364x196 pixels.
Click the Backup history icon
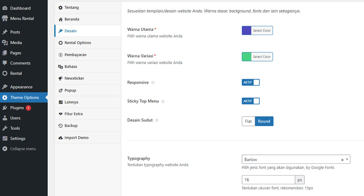click(61, 126)
